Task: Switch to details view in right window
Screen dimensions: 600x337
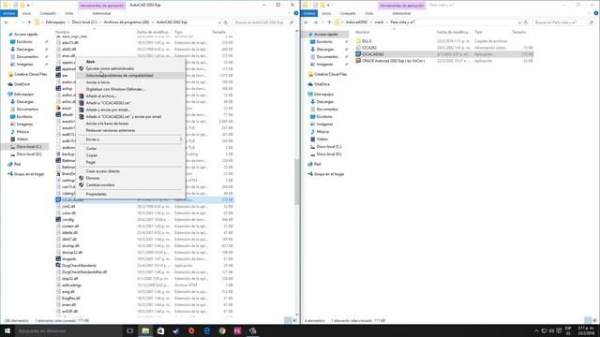Action: click(588, 320)
